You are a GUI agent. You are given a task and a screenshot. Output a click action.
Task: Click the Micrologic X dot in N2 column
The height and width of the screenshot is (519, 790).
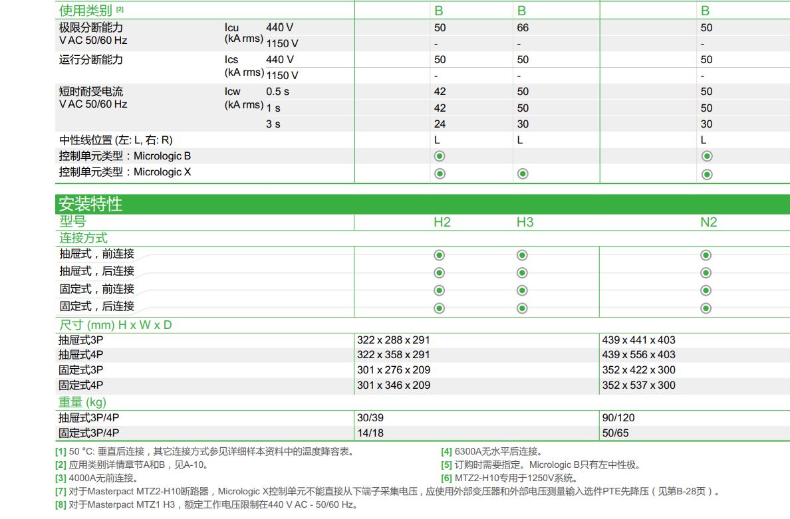[x=707, y=174]
